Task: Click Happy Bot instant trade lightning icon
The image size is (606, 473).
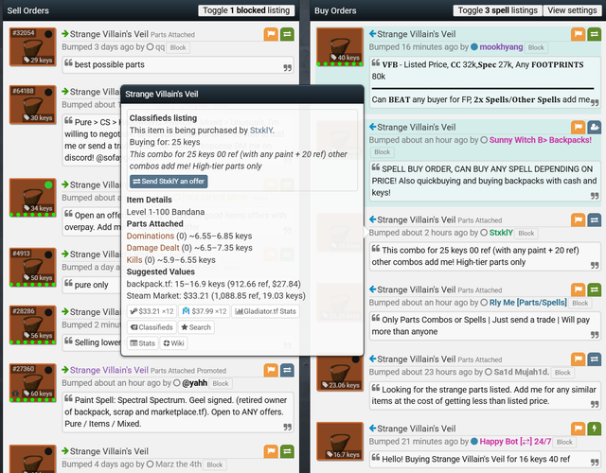Action: pos(595,429)
